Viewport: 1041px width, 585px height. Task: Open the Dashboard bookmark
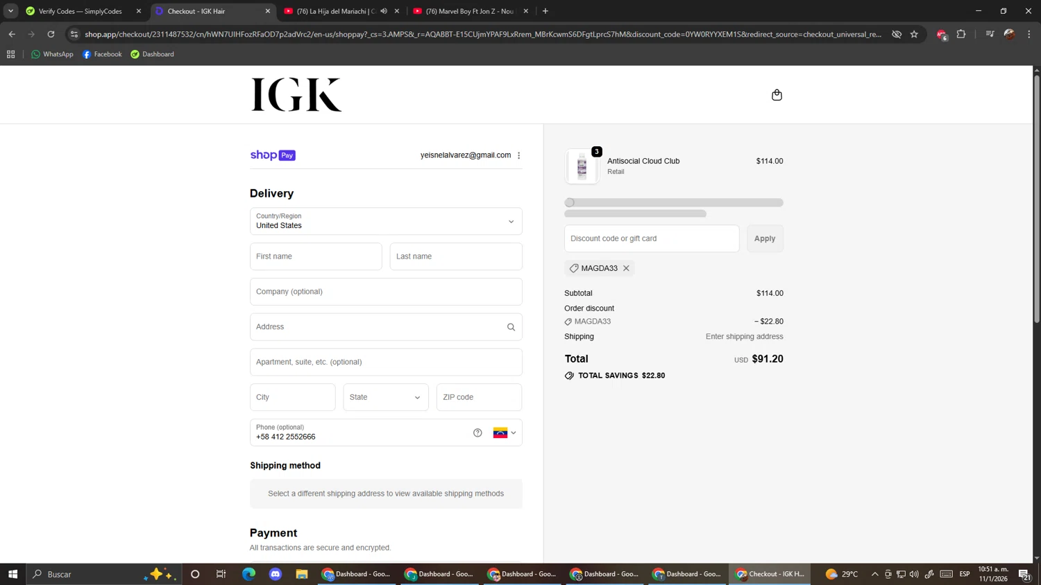pos(152,54)
